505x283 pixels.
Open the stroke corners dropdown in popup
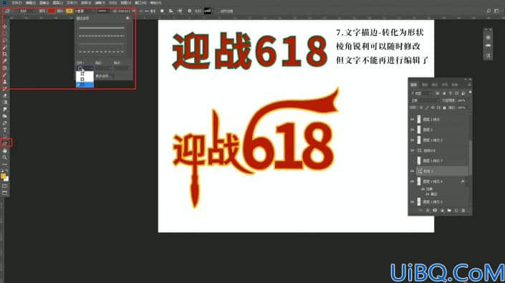coord(122,68)
